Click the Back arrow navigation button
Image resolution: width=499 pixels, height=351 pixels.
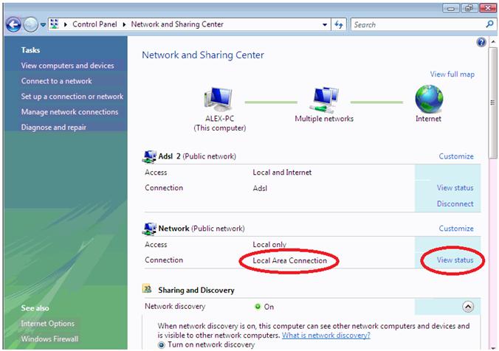click(13, 24)
